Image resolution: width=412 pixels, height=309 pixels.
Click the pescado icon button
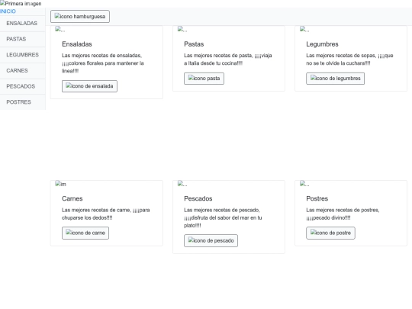(x=211, y=240)
